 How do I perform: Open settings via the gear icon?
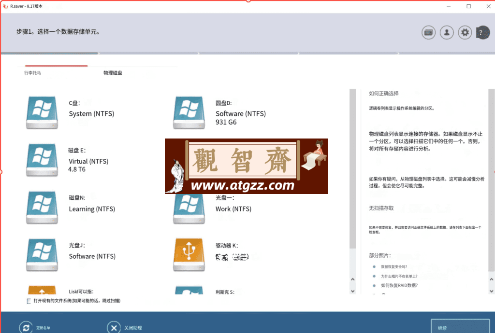pyautogui.click(x=465, y=32)
